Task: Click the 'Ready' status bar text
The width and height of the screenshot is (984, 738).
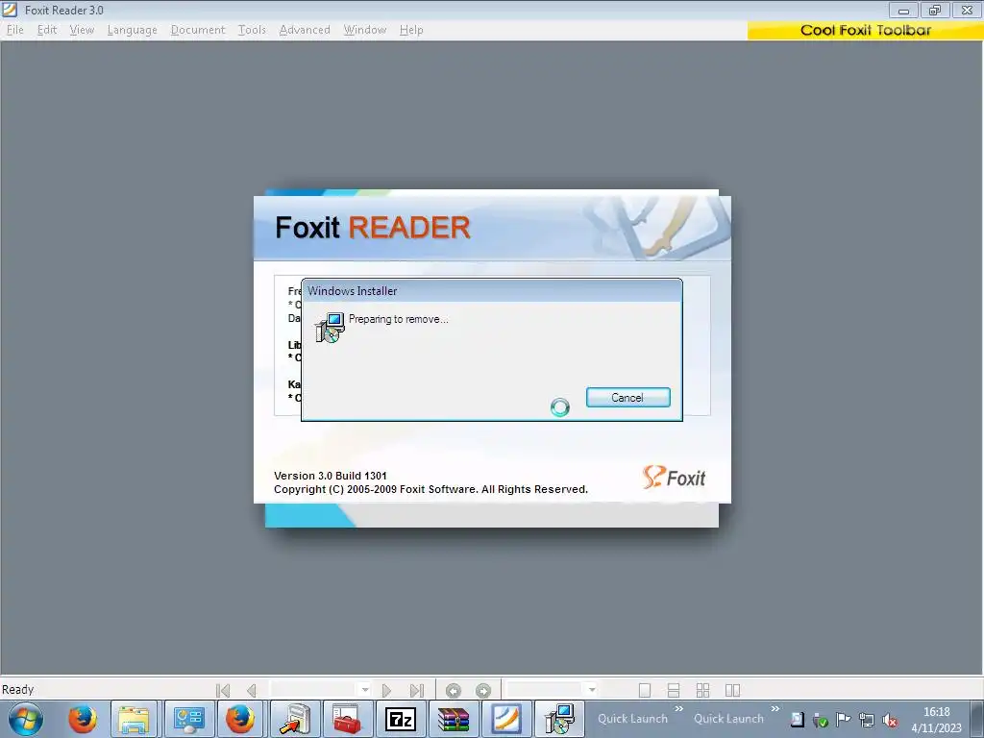Action: pos(17,690)
